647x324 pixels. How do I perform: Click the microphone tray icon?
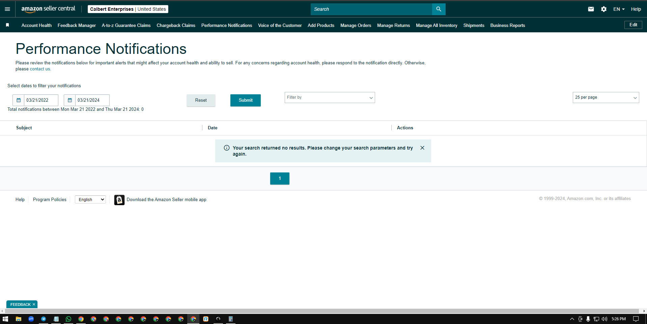tap(588, 319)
